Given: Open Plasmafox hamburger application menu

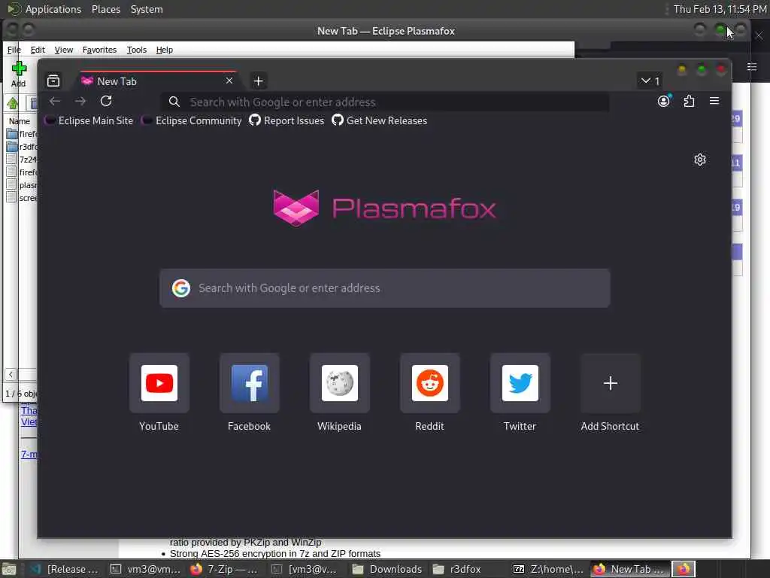Looking at the screenshot, I should 714,101.
